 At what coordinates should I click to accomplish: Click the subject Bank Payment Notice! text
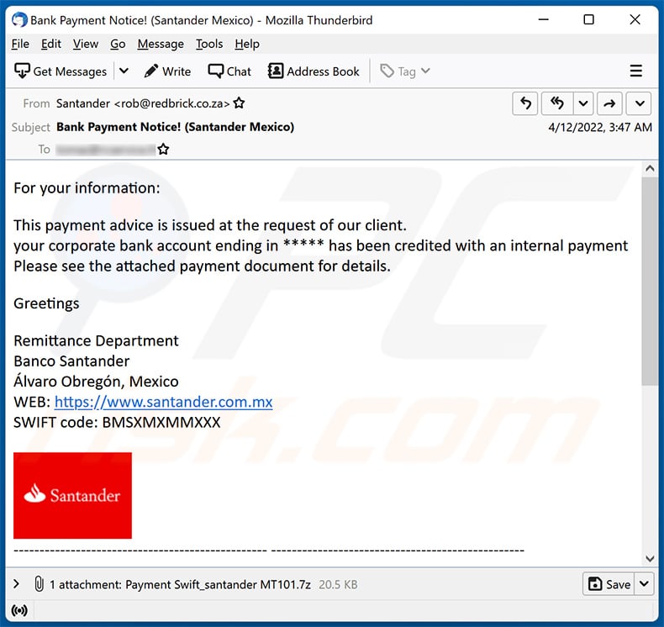point(175,127)
